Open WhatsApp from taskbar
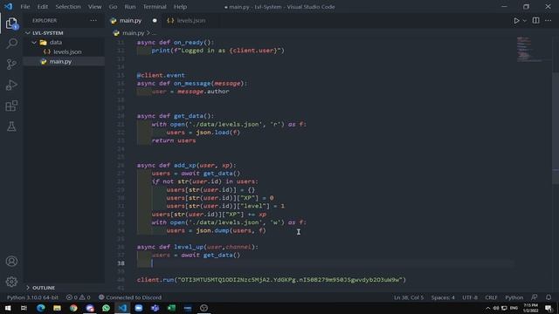This screenshot has width=559, height=314. coord(106,308)
